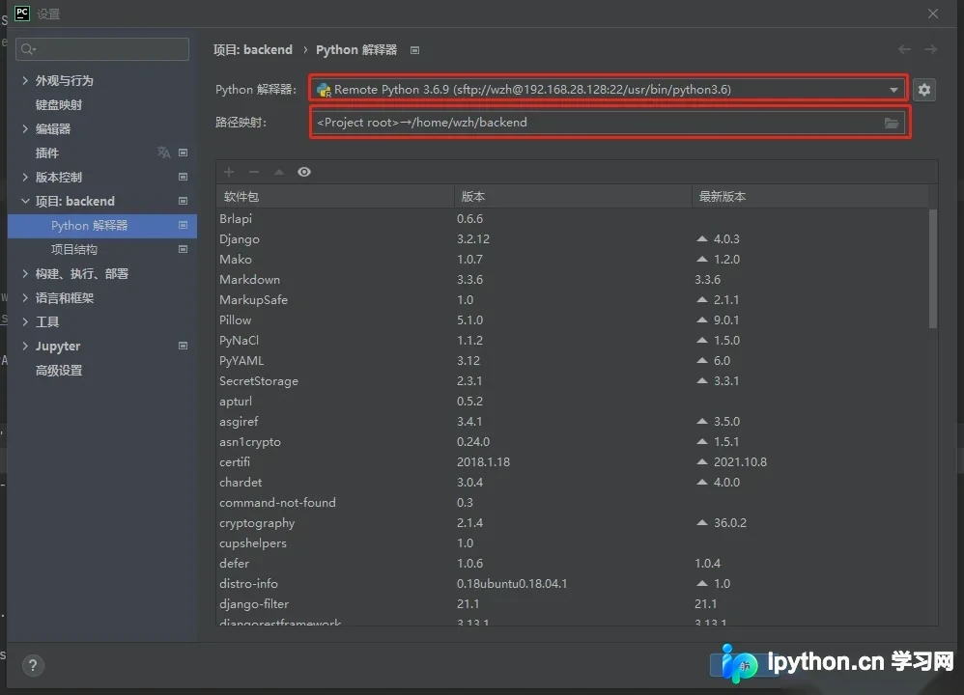
Task: Select the asgiref package row
Action: tap(573, 422)
